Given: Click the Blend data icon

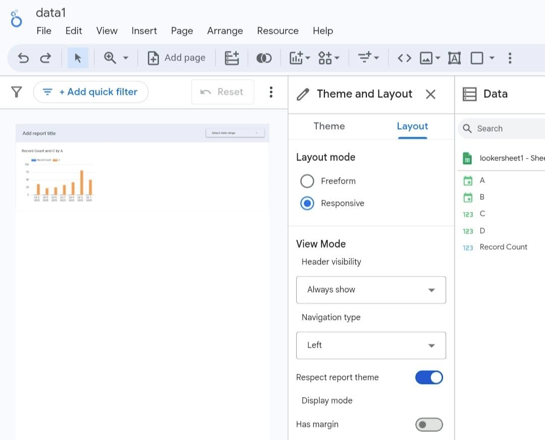Looking at the screenshot, I should 264,58.
